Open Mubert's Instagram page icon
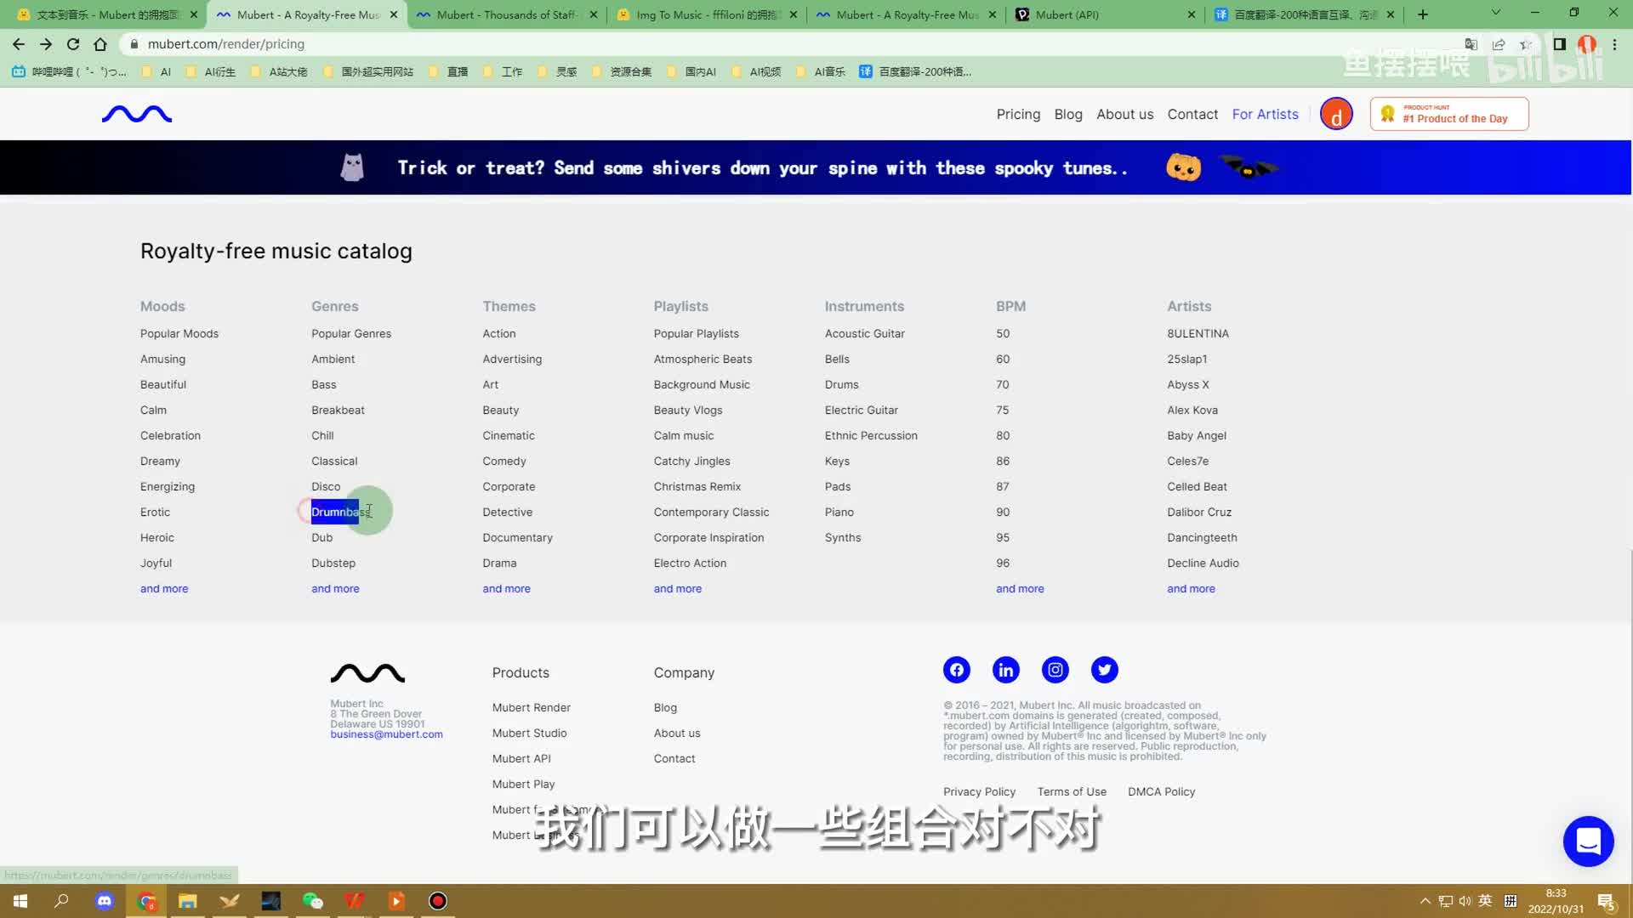The width and height of the screenshot is (1633, 918). pyautogui.click(x=1055, y=670)
